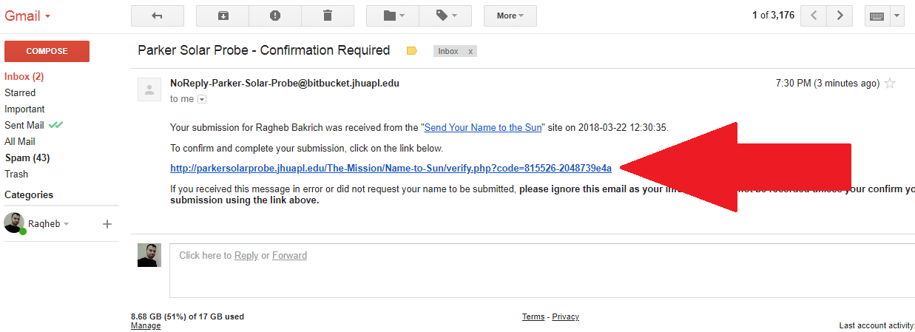Go to newer email with left chevron

[814, 16]
